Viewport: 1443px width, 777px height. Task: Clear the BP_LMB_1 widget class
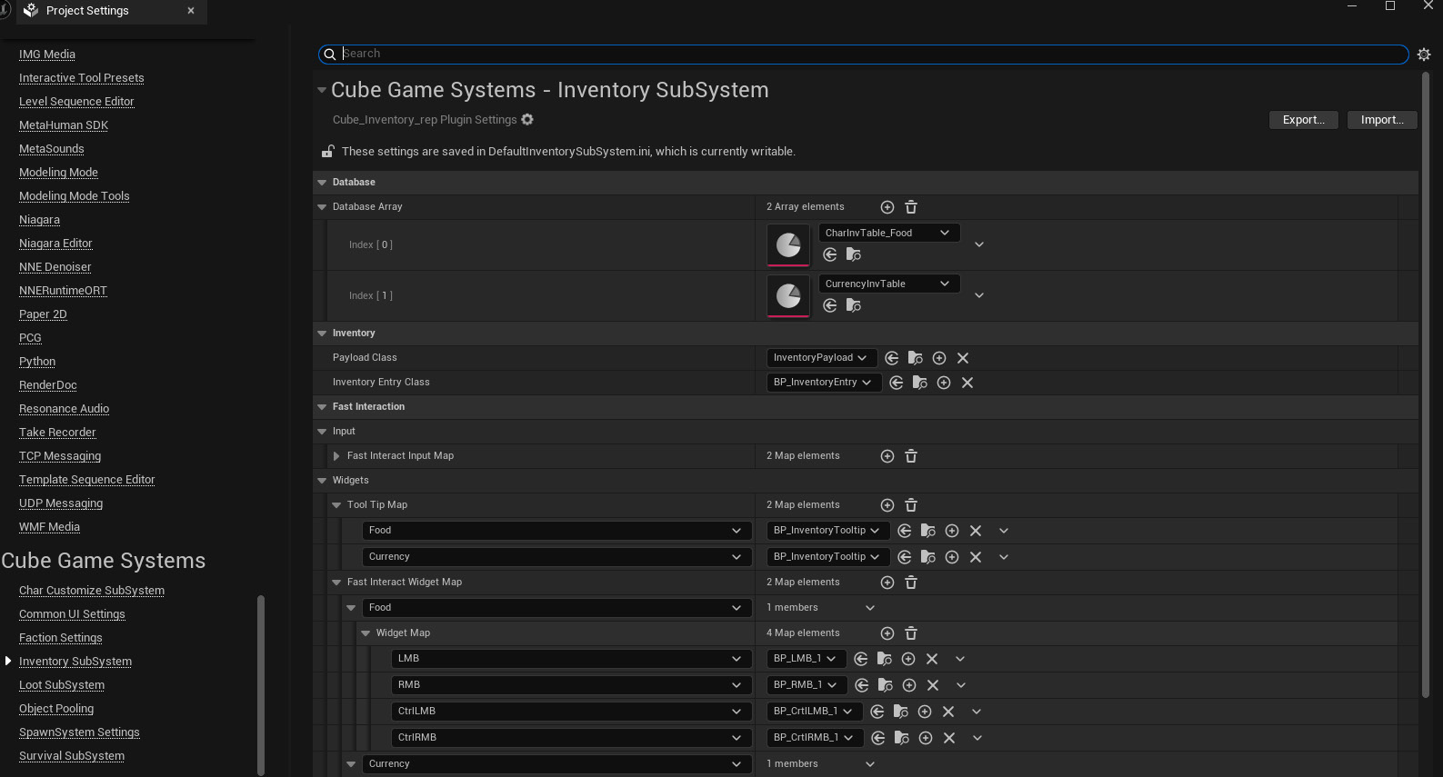(932, 659)
